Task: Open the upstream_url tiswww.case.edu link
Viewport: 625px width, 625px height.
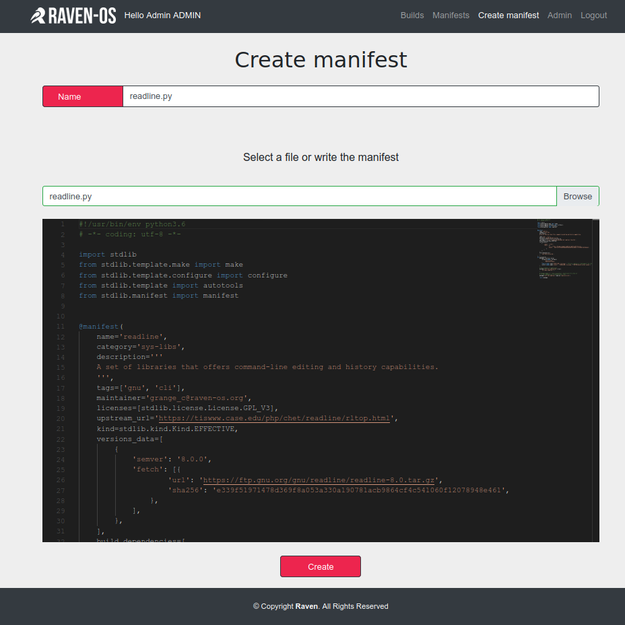Action: [274, 418]
